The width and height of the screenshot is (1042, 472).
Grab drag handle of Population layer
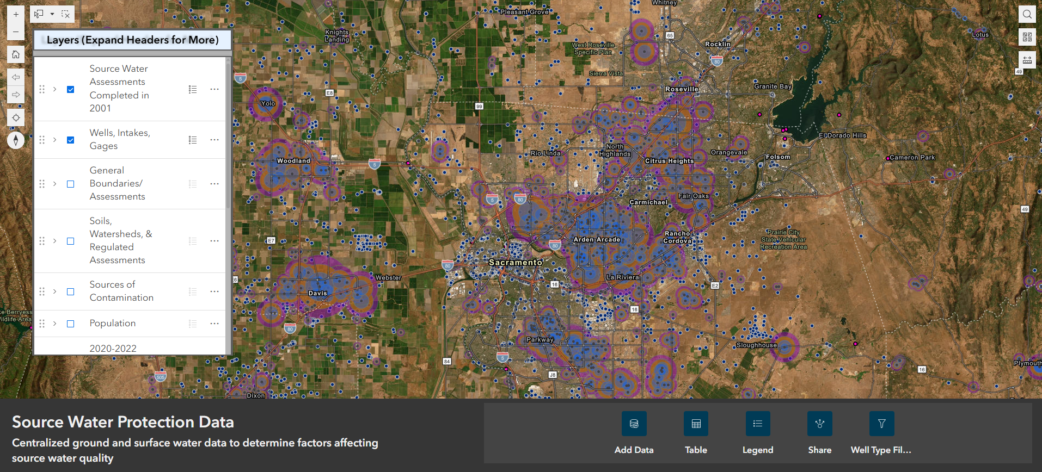[x=42, y=324]
